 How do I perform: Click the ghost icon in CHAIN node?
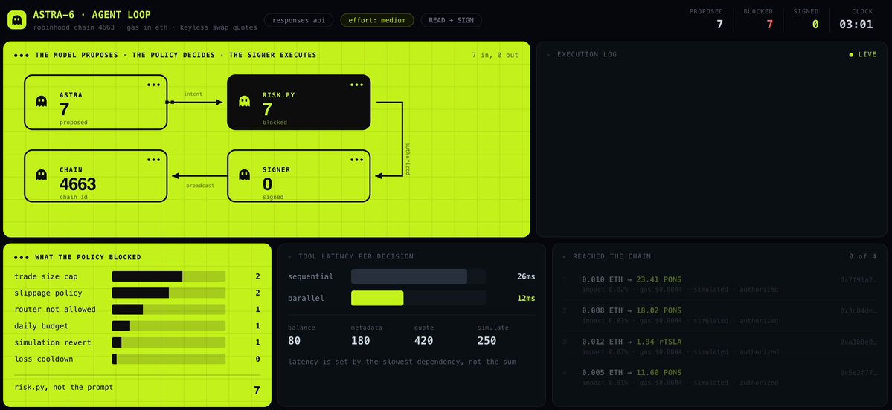pyautogui.click(x=42, y=175)
